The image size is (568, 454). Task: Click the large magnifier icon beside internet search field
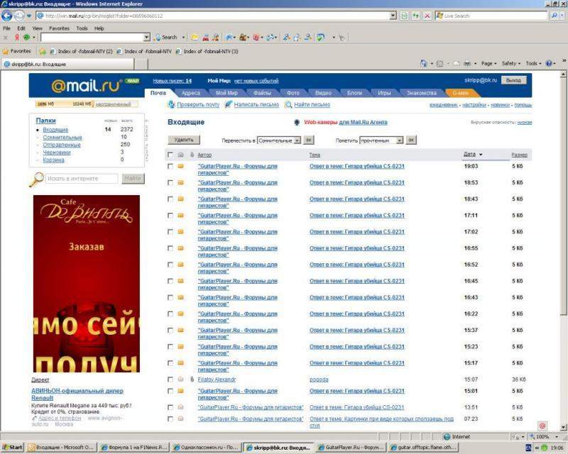point(36,179)
